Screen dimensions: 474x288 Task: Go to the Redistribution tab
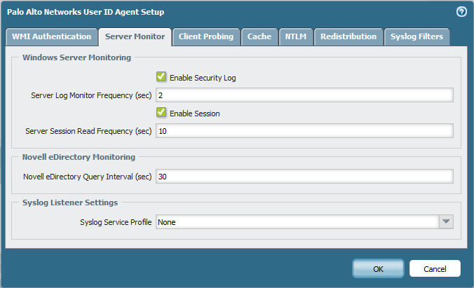pos(348,36)
